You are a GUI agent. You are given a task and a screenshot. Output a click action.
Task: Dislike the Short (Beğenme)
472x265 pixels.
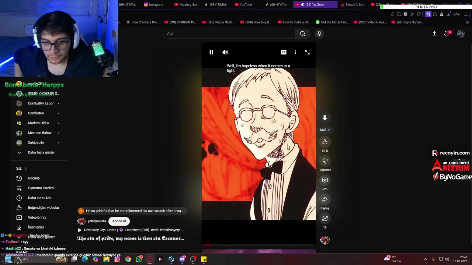[325, 161]
